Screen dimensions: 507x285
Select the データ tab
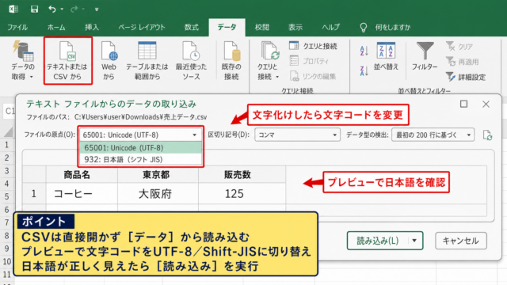point(227,28)
